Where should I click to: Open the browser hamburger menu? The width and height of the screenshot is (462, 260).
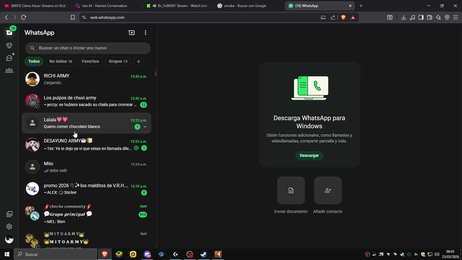tap(456, 17)
